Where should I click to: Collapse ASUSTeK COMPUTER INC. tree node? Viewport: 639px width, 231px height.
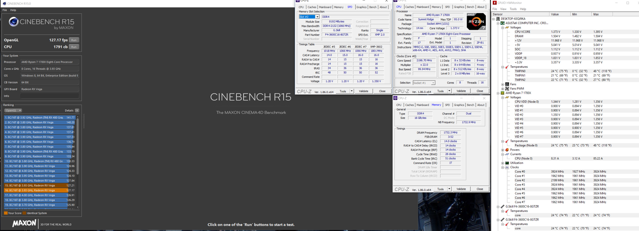click(x=498, y=23)
